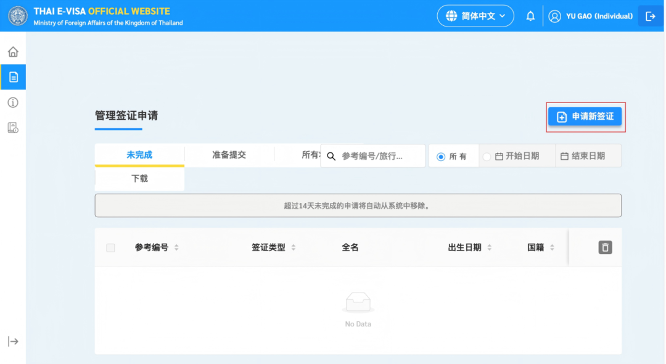
Task: Open YU GAO user profile
Action: tap(591, 16)
